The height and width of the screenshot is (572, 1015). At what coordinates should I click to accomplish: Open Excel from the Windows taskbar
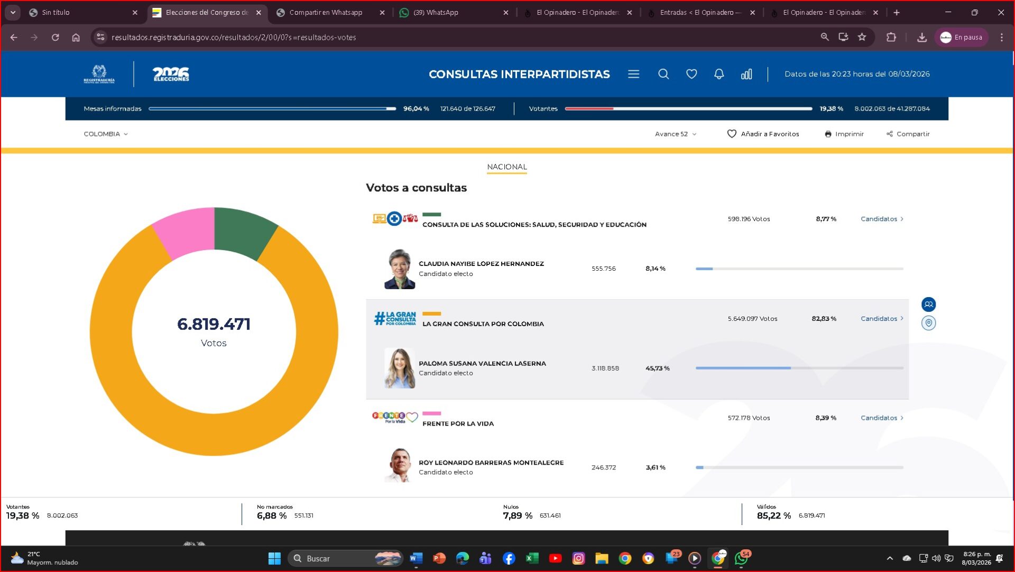pos(532,558)
